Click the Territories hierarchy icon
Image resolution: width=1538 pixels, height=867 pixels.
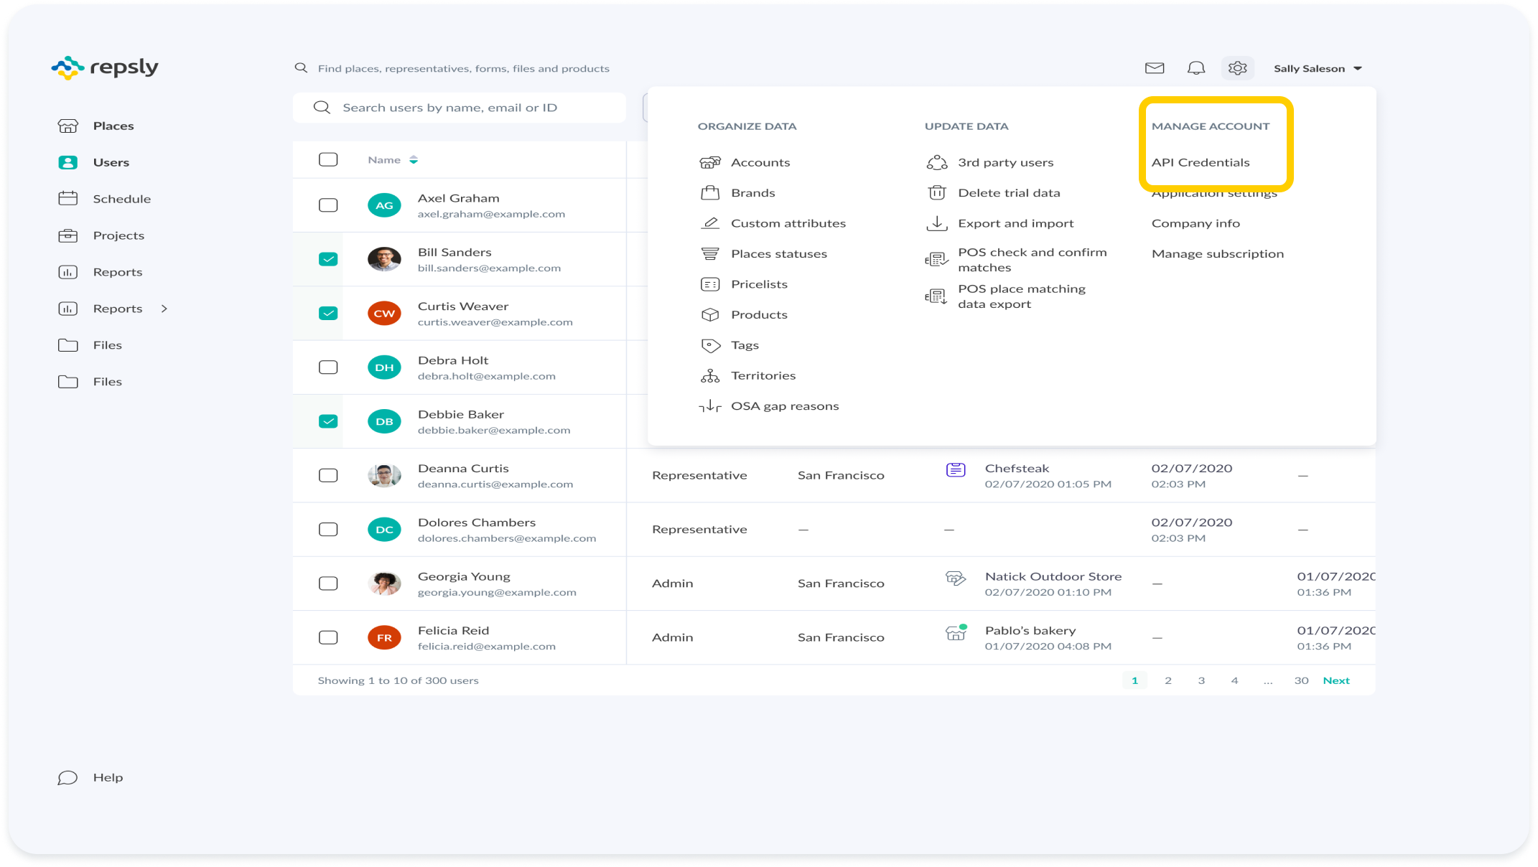[x=710, y=375]
